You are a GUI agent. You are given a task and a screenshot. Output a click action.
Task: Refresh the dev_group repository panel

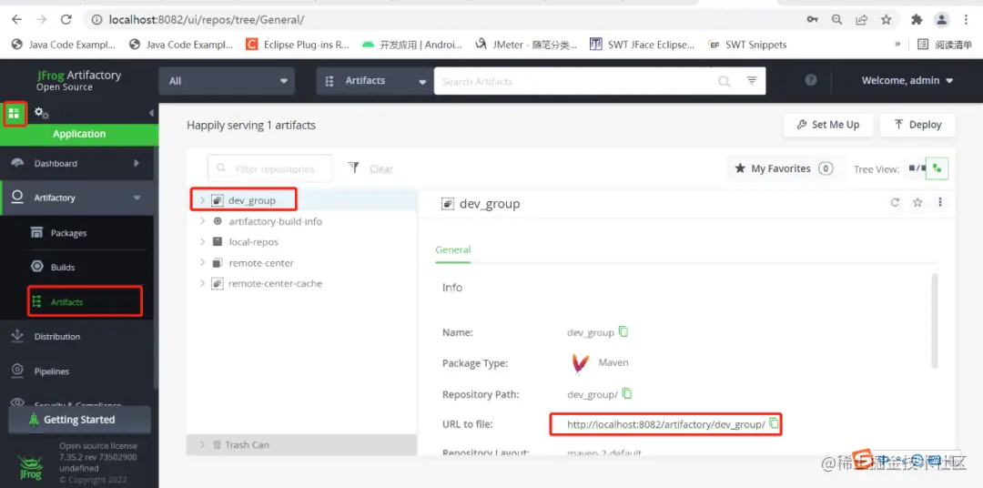tap(896, 202)
